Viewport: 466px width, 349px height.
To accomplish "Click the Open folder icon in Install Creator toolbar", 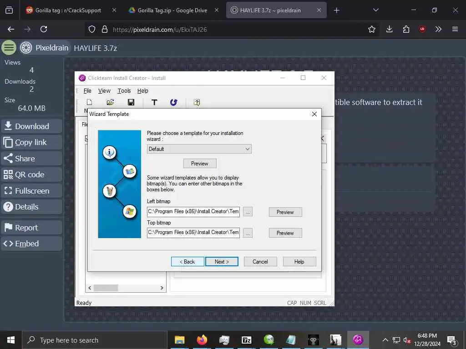I will 110,102.
